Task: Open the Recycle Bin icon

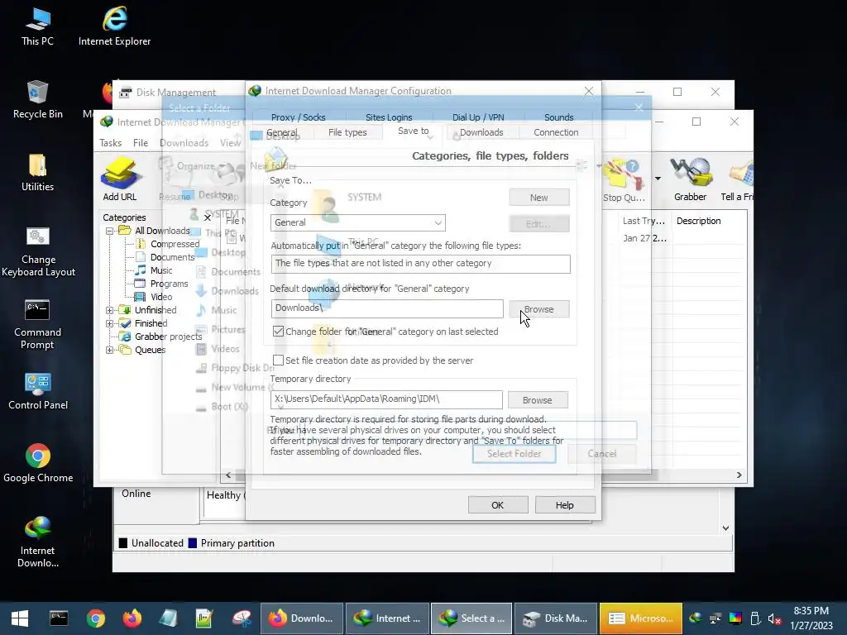Action: pyautogui.click(x=38, y=100)
